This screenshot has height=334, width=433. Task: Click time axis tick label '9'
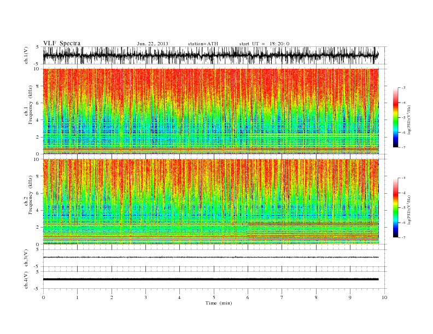[350, 297]
